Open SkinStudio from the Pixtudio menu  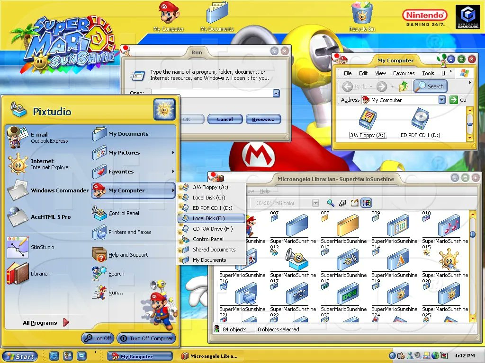[43, 247]
